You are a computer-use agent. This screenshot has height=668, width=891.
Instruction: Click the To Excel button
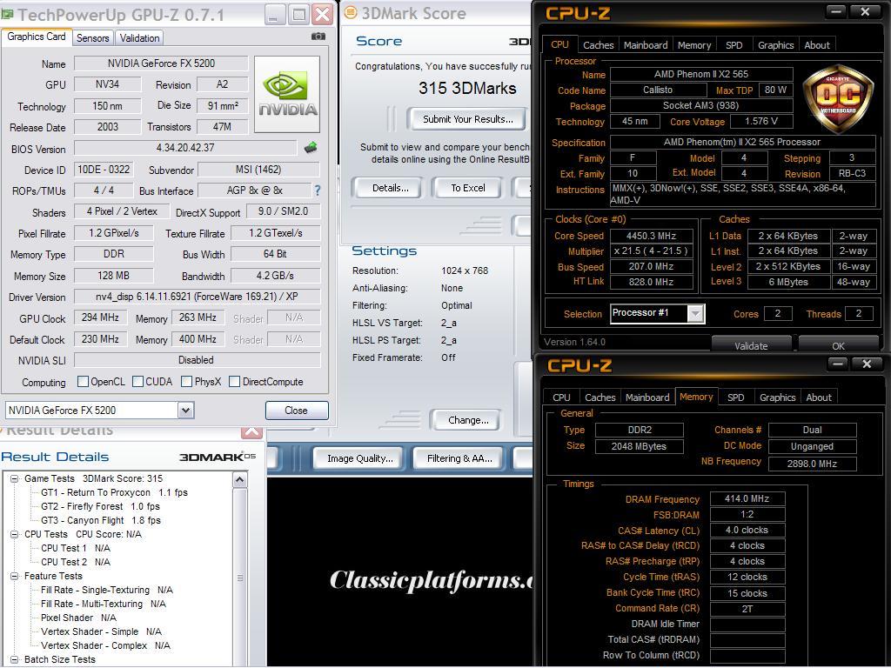pos(467,188)
